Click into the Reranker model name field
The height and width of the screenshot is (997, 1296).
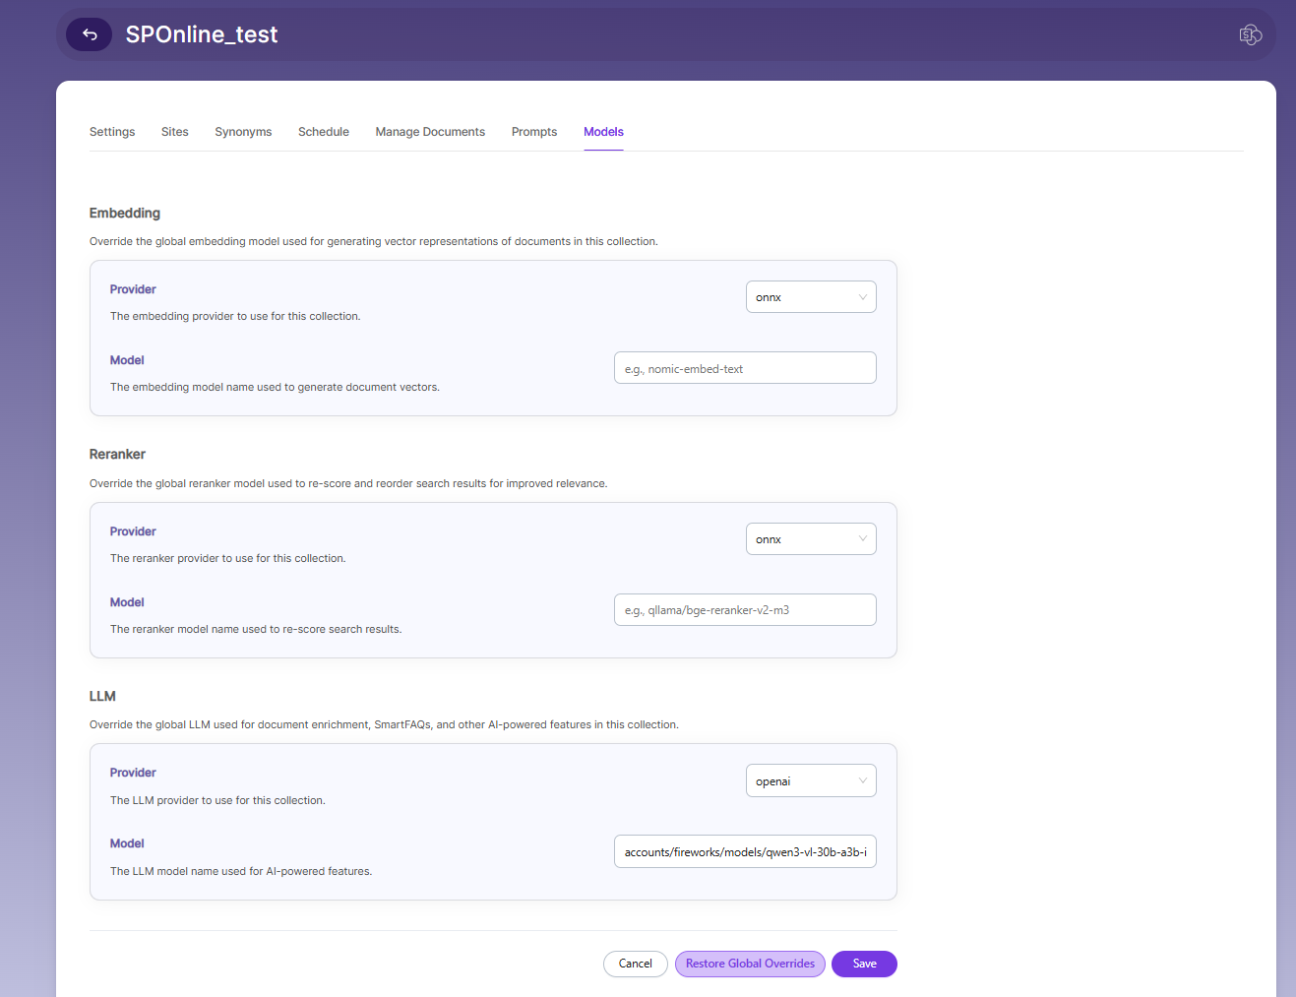pos(745,610)
